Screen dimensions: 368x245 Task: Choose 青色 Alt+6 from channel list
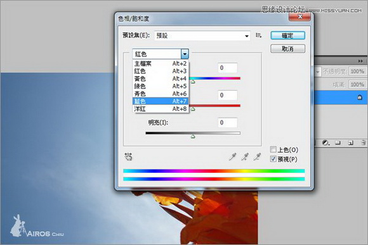tap(161, 94)
